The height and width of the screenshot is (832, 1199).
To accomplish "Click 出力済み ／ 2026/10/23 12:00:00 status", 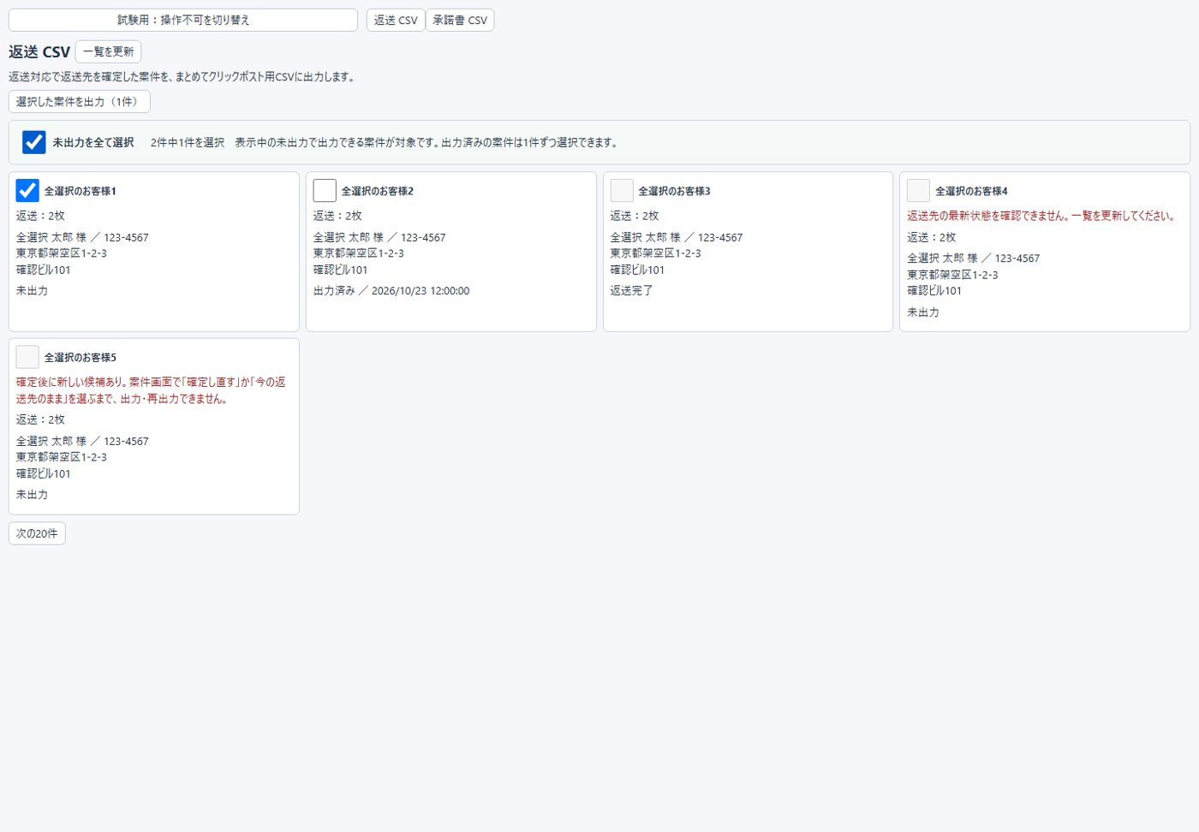I will (x=391, y=291).
